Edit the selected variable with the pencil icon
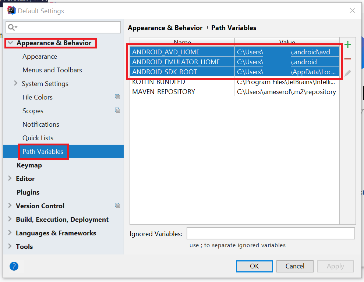364x282 pixels. [347, 73]
